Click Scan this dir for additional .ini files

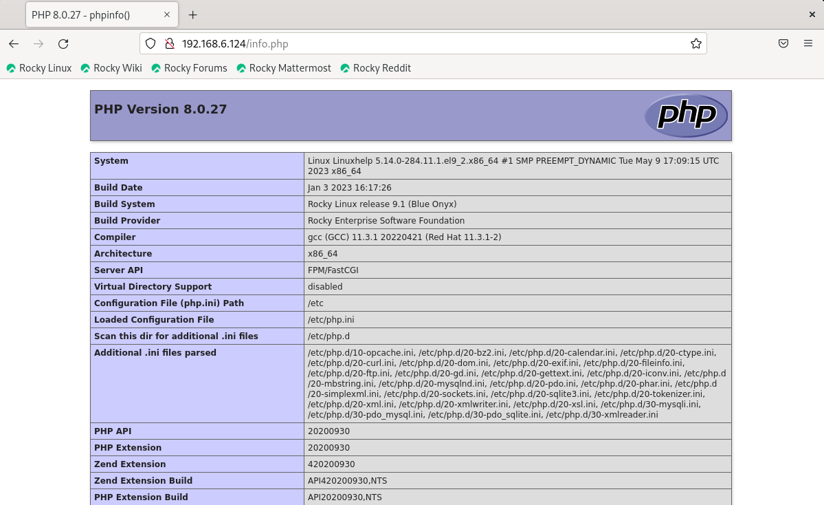(x=176, y=336)
